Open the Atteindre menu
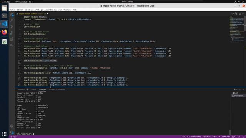Image resolution: width=246 pixels, height=138 pixels. 48,10
